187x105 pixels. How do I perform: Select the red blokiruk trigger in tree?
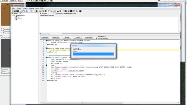click(x=20, y=19)
